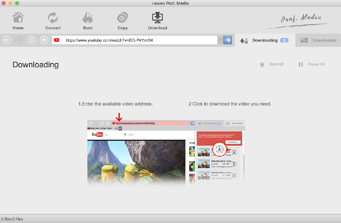The image size is (341, 223).
Task: Refresh the current page
Action: (x=32, y=40)
